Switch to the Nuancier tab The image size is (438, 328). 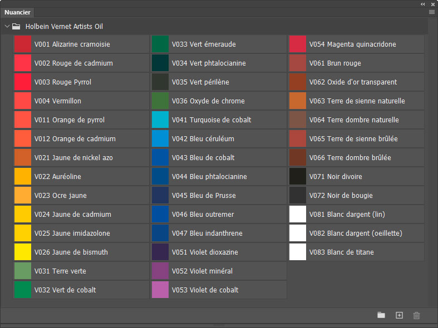pyautogui.click(x=17, y=12)
